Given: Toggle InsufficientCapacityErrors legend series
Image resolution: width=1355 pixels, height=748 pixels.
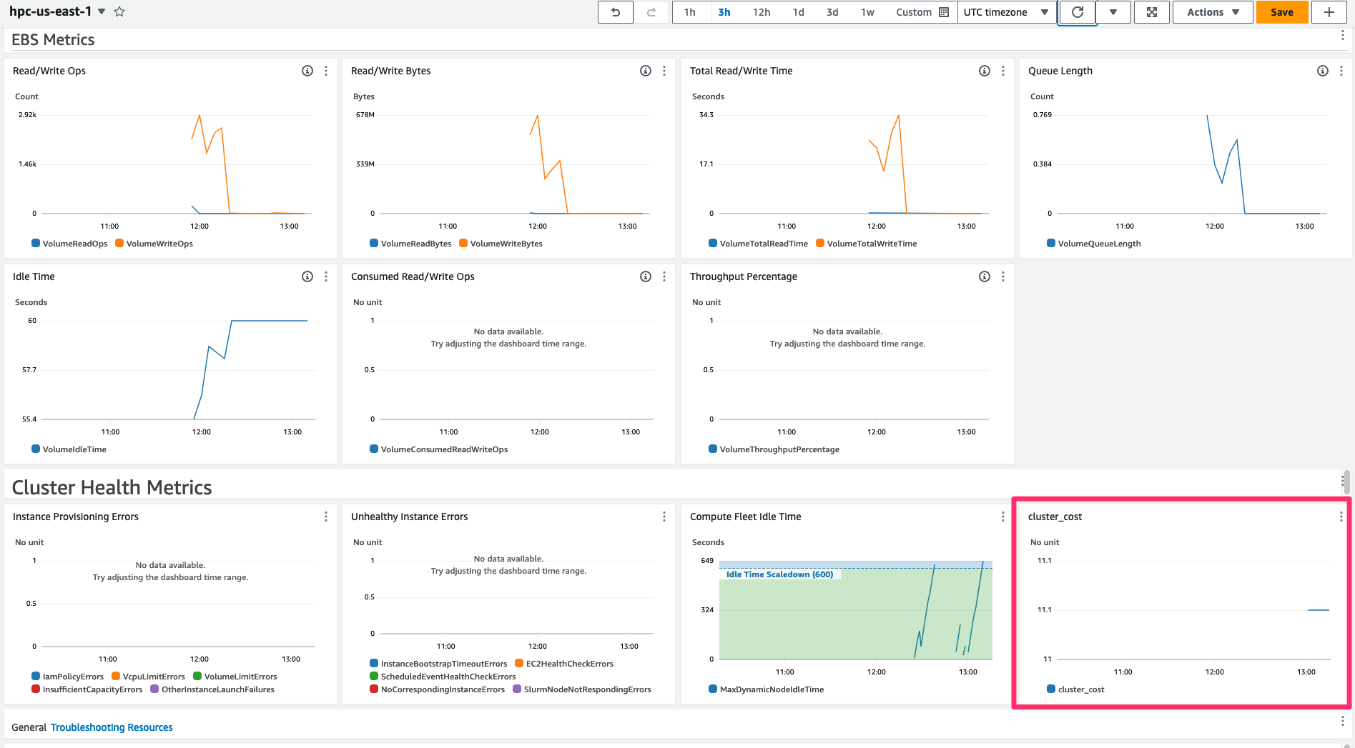Looking at the screenshot, I should 87,689.
